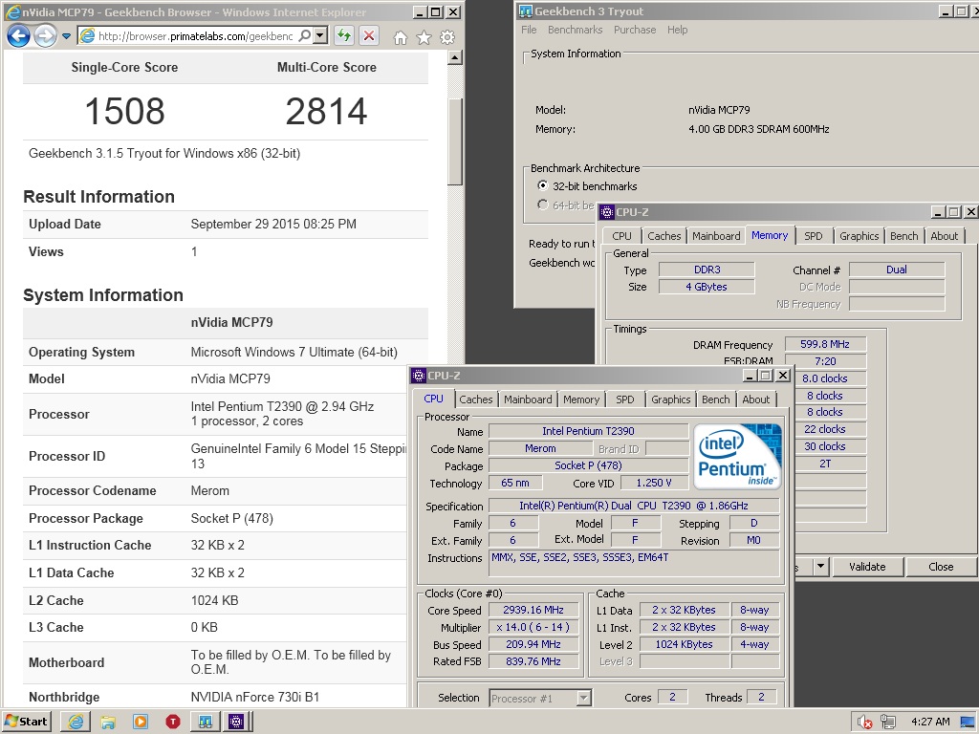The image size is (979, 734).
Task: Open IE Tools gear icon
Action: coord(447,38)
